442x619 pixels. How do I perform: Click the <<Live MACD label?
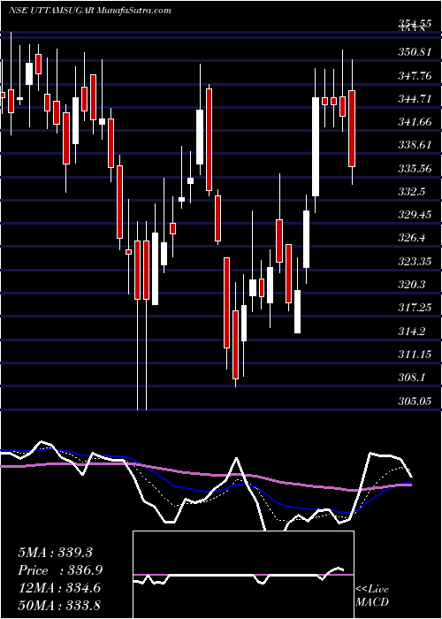pos(372,596)
